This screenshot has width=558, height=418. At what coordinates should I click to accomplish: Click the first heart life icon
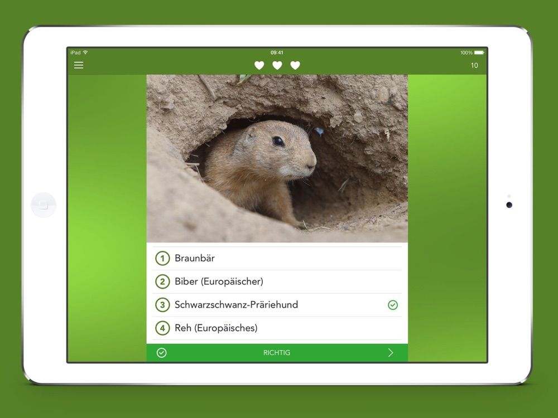pos(259,65)
